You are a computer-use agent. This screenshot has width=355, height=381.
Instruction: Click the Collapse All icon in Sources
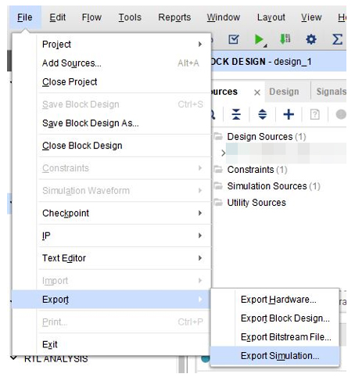(236, 114)
